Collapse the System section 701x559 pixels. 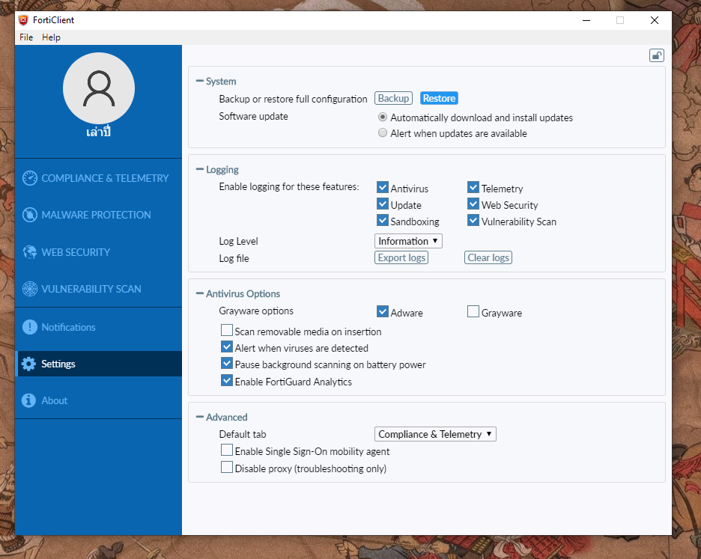(x=200, y=82)
